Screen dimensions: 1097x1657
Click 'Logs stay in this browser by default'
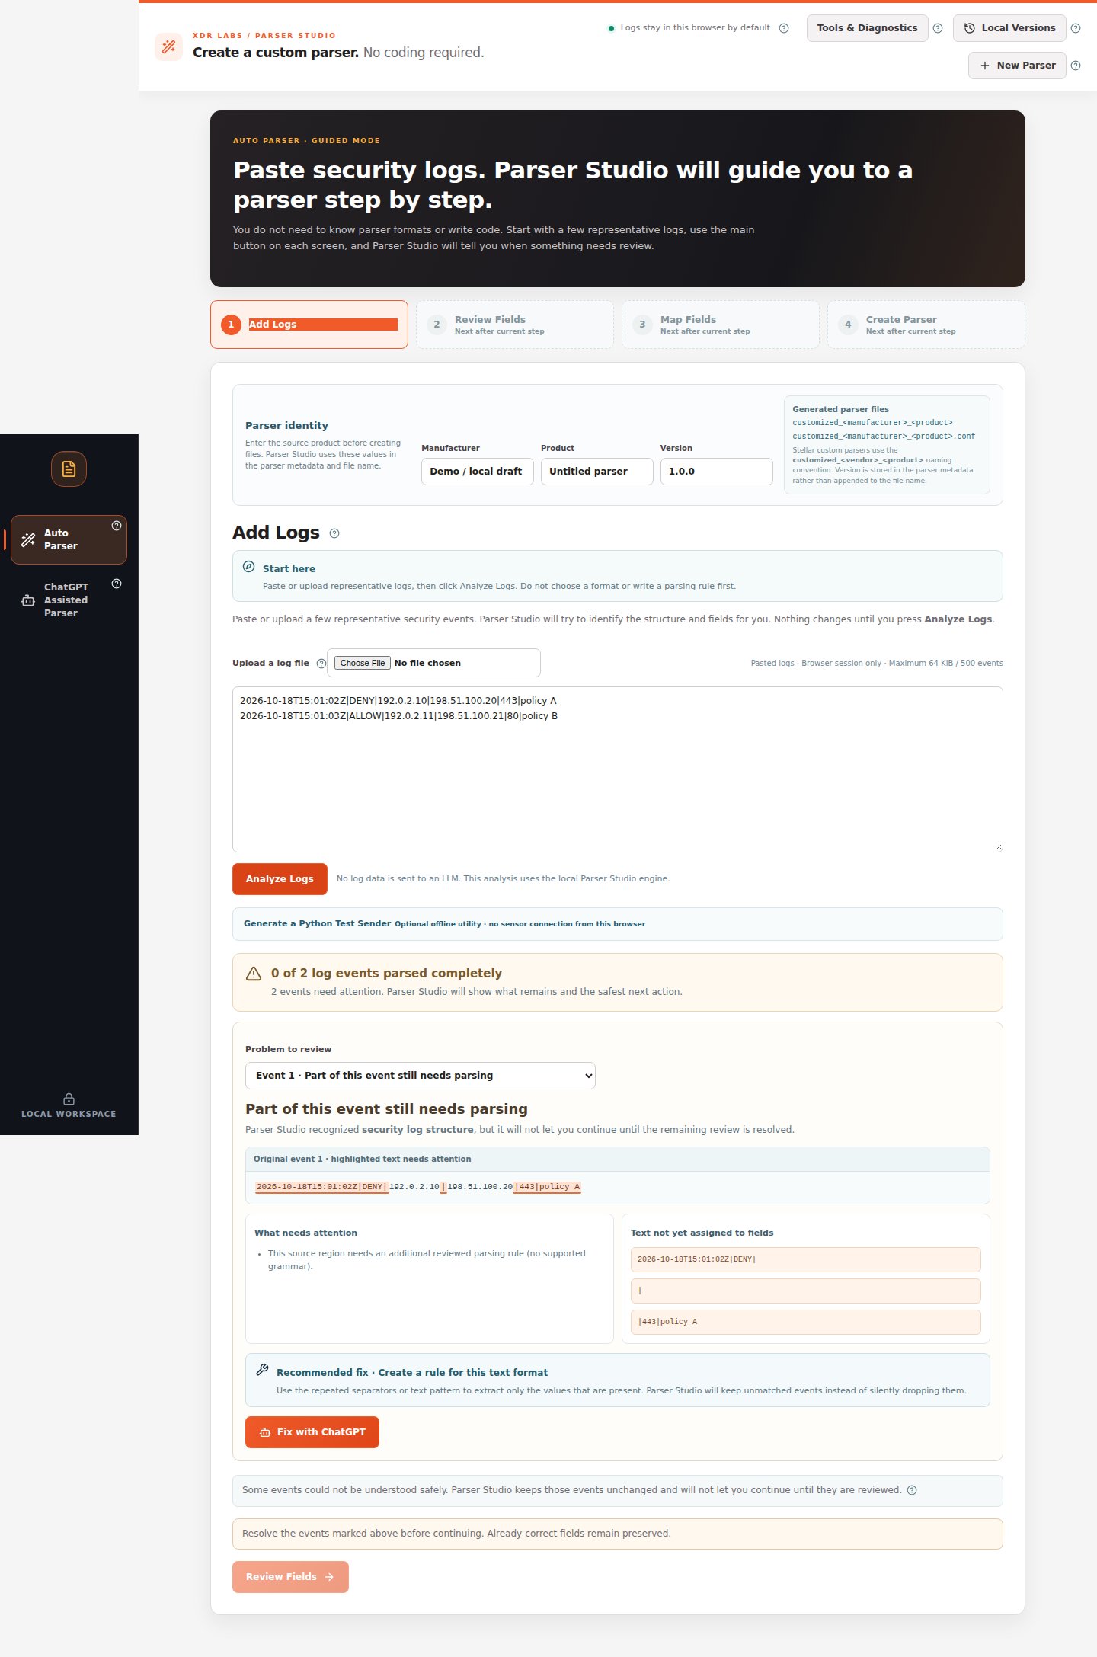pos(695,28)
